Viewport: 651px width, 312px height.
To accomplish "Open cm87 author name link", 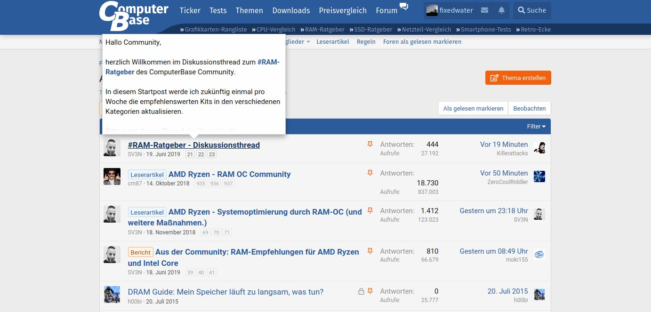I will point(135,184).
